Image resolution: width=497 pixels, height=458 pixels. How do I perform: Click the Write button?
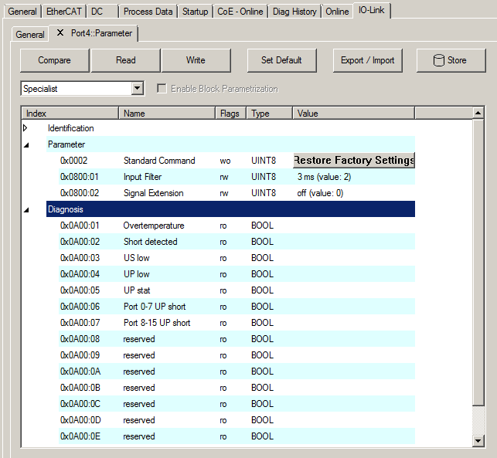pos(196,60)
